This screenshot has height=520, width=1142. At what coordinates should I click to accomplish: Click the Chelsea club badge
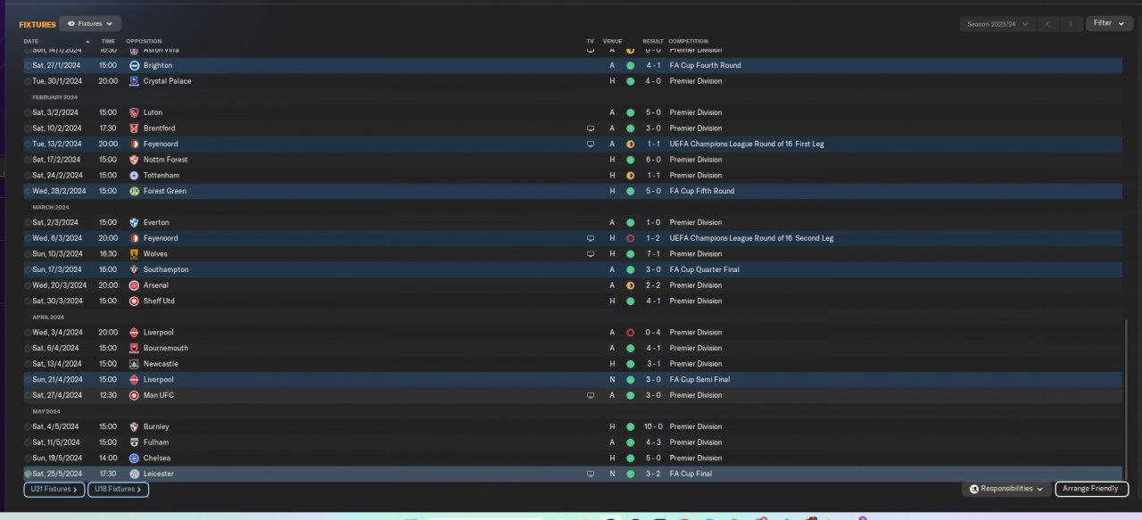click(134, 458)
